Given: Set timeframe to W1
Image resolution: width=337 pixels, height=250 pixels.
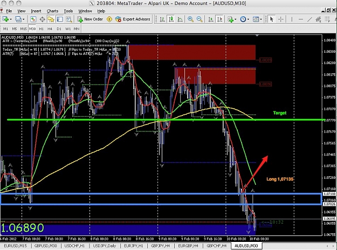Looking at the screenshot, I should coord(68,29).
